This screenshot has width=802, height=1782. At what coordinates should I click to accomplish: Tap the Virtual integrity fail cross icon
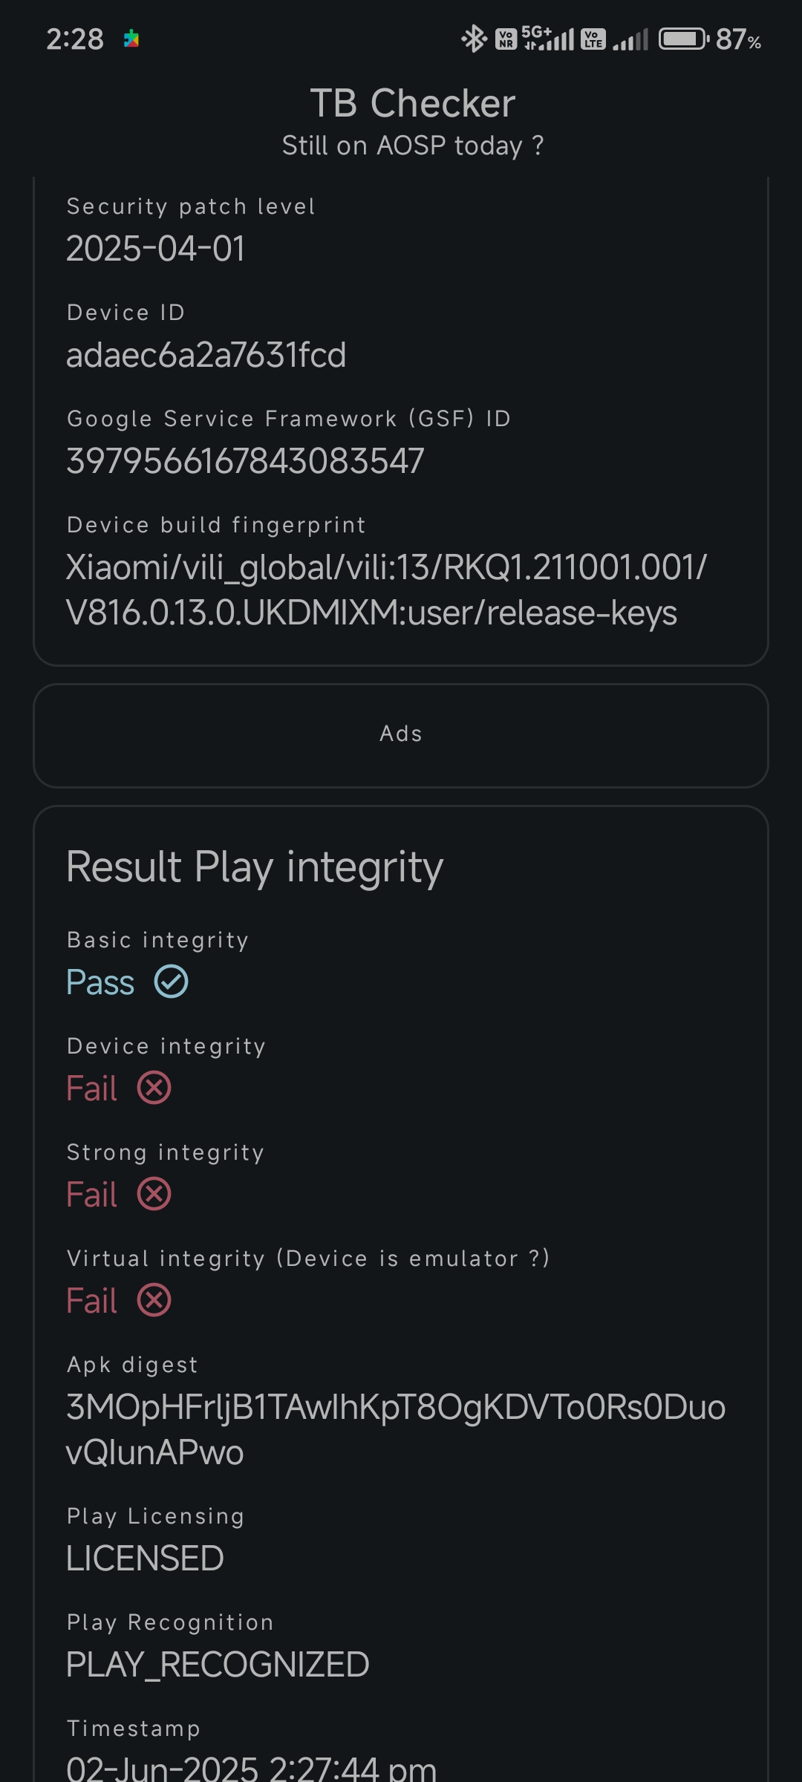coord(154,1300)
